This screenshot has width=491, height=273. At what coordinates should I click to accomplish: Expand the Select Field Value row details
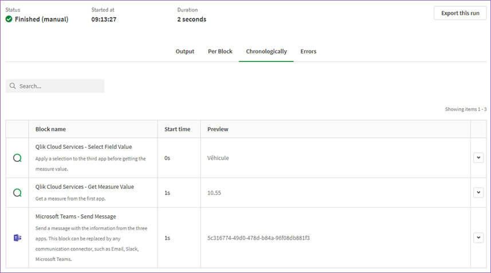pyautogui.click(x=478, y=157)
